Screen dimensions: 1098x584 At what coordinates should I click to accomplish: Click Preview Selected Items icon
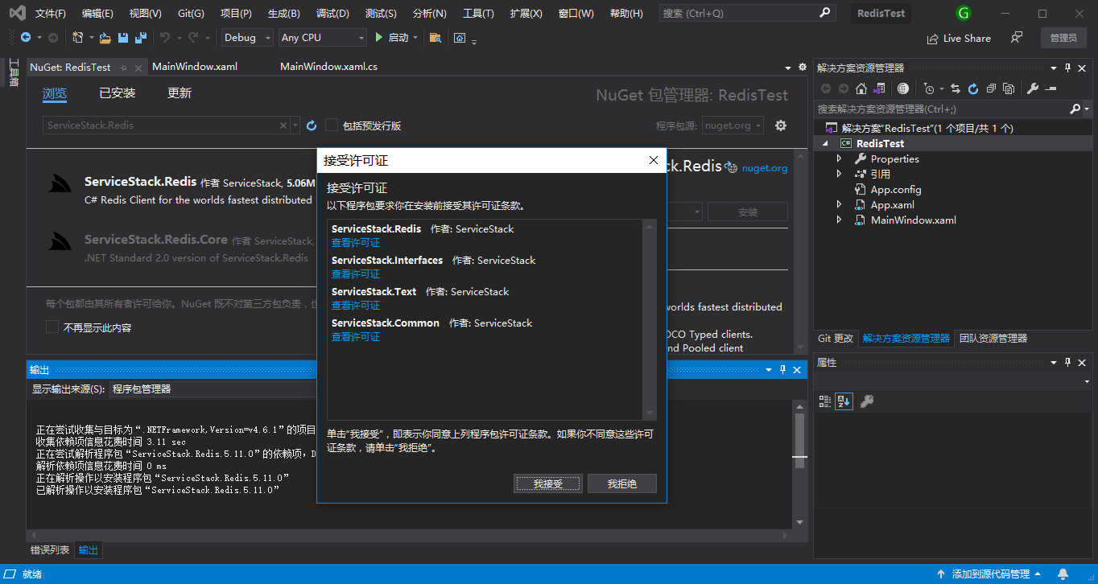[x=1051, y=88]
